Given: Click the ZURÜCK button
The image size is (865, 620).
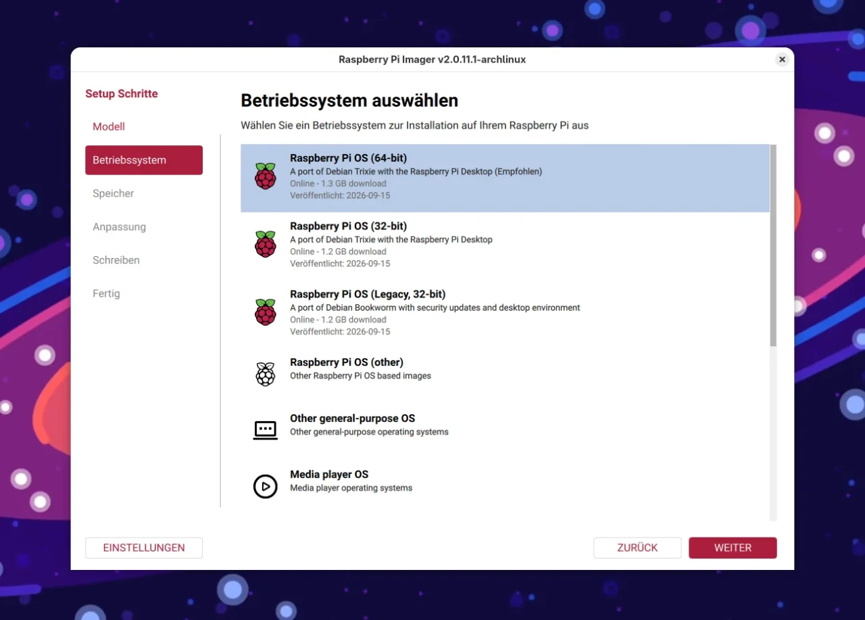Looking at the screenshot, I should [x=637, y=548].
